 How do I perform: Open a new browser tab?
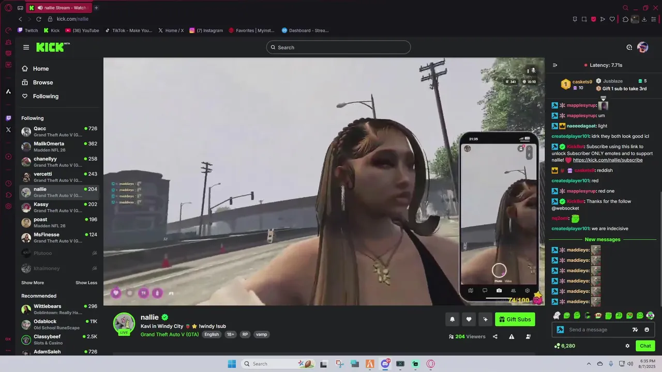[96, 8]
